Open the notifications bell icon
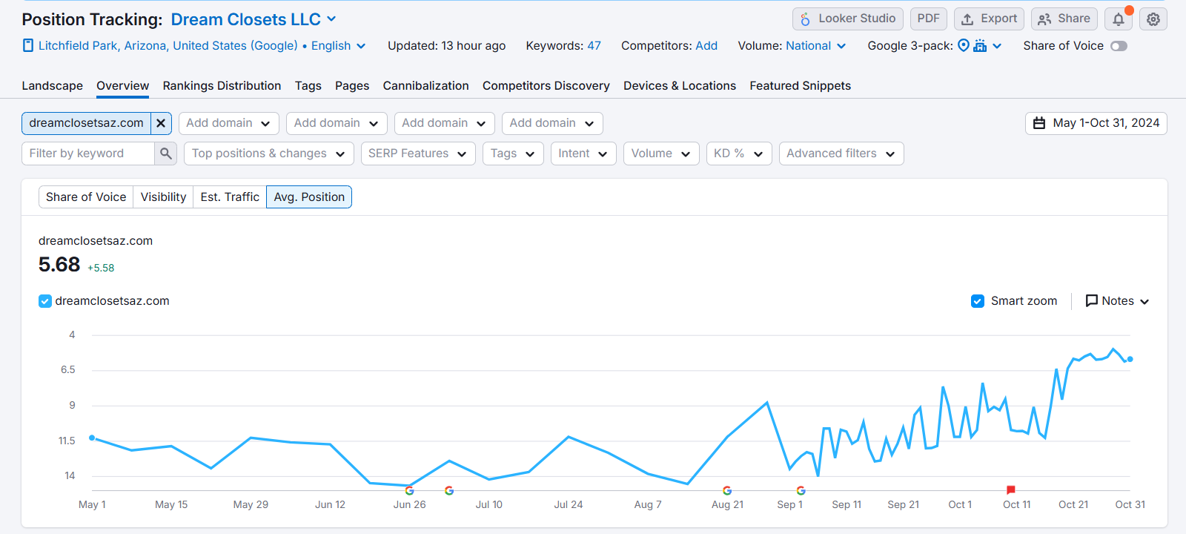This screenshot has height=534, width=1186. pyautogui.click(x=1119, y=19)
